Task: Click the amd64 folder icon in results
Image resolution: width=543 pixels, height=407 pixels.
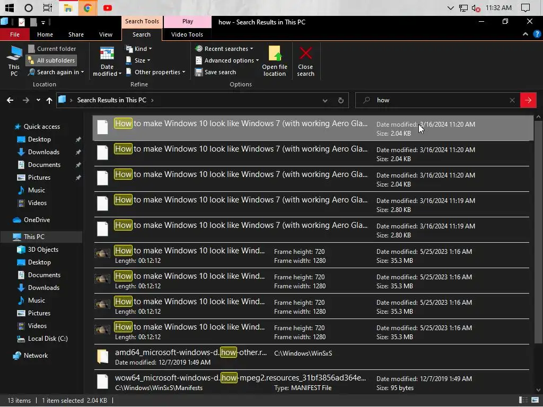Action: coord(102,356)
